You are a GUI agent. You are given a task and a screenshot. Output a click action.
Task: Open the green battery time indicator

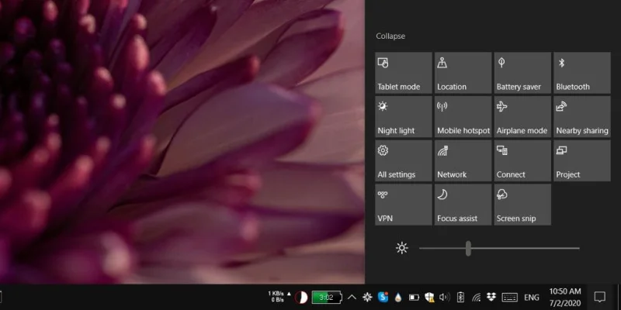point(326,297)
